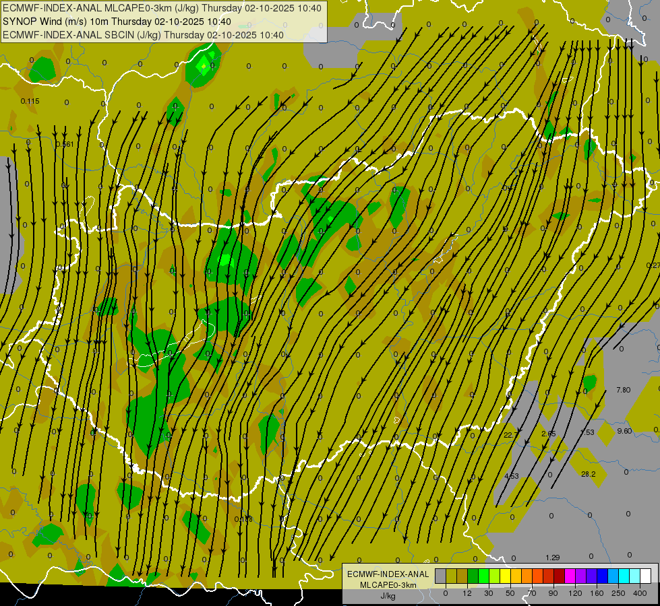Click the sky-blue swatch left of the 250 tick
The width and height of the screenshot is (660, 606).
613,576
